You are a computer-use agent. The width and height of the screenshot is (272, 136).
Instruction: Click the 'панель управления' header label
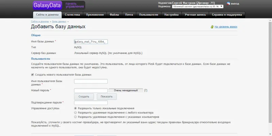point(74,5)
